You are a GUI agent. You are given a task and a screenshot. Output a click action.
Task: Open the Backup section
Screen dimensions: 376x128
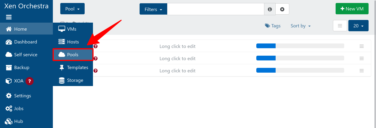click(x=22, y=67)
